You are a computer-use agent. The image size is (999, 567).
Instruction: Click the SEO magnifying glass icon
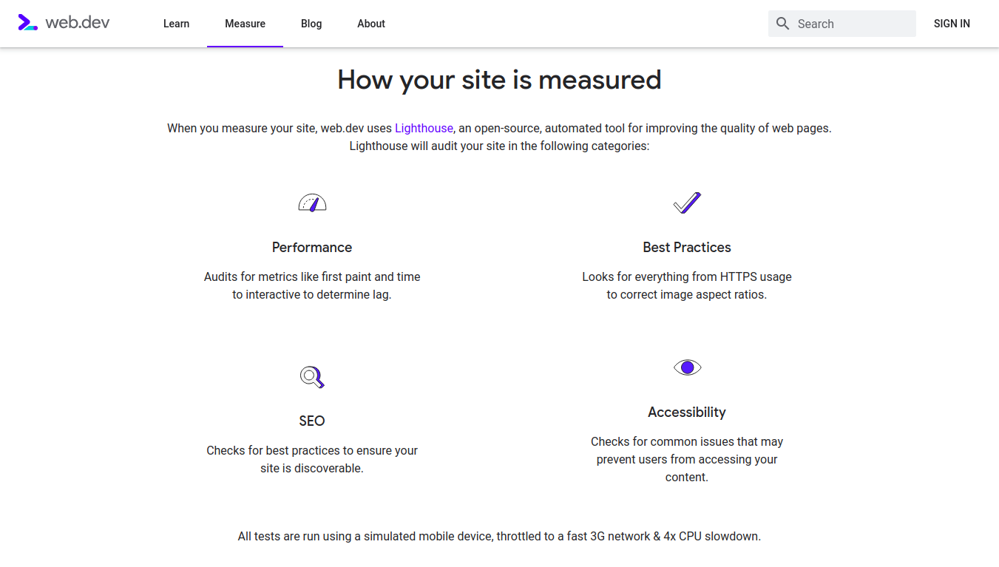pyautogui.click(x=312, y=377)
